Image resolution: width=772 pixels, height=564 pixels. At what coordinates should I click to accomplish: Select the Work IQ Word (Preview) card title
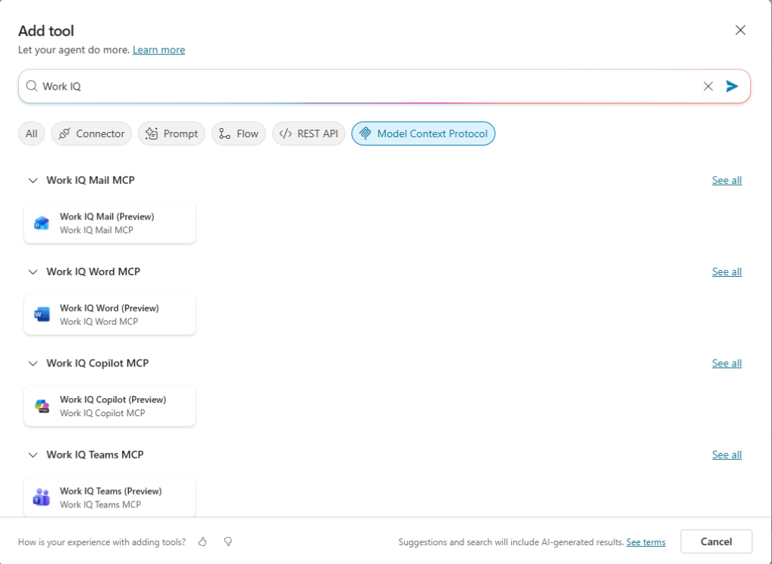point(109,308)
